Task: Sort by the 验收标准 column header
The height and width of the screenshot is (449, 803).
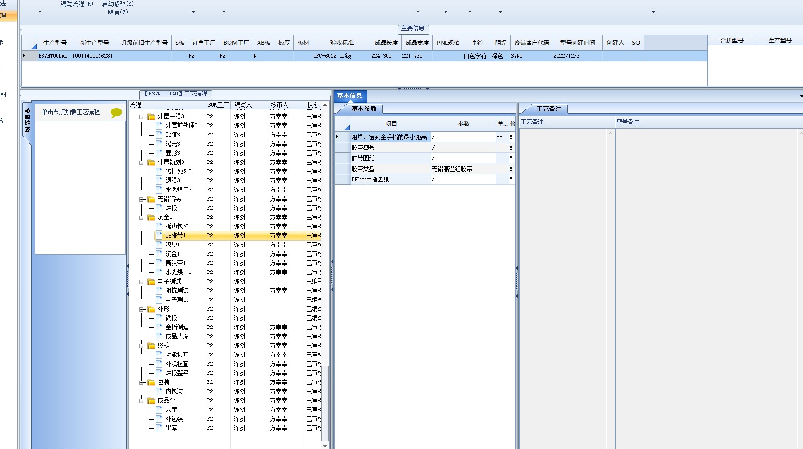Action: pos(342,42)
